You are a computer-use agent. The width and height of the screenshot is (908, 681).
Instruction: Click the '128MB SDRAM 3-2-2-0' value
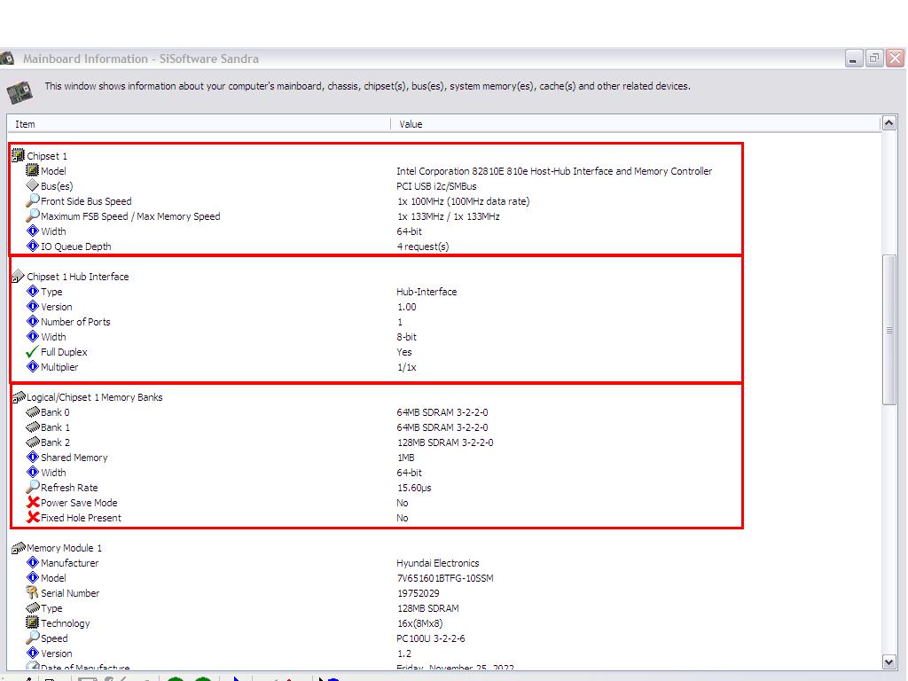coord(445,442)
